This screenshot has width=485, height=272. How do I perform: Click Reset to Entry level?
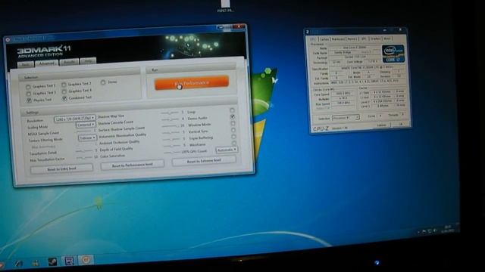(x=61, y=169)
